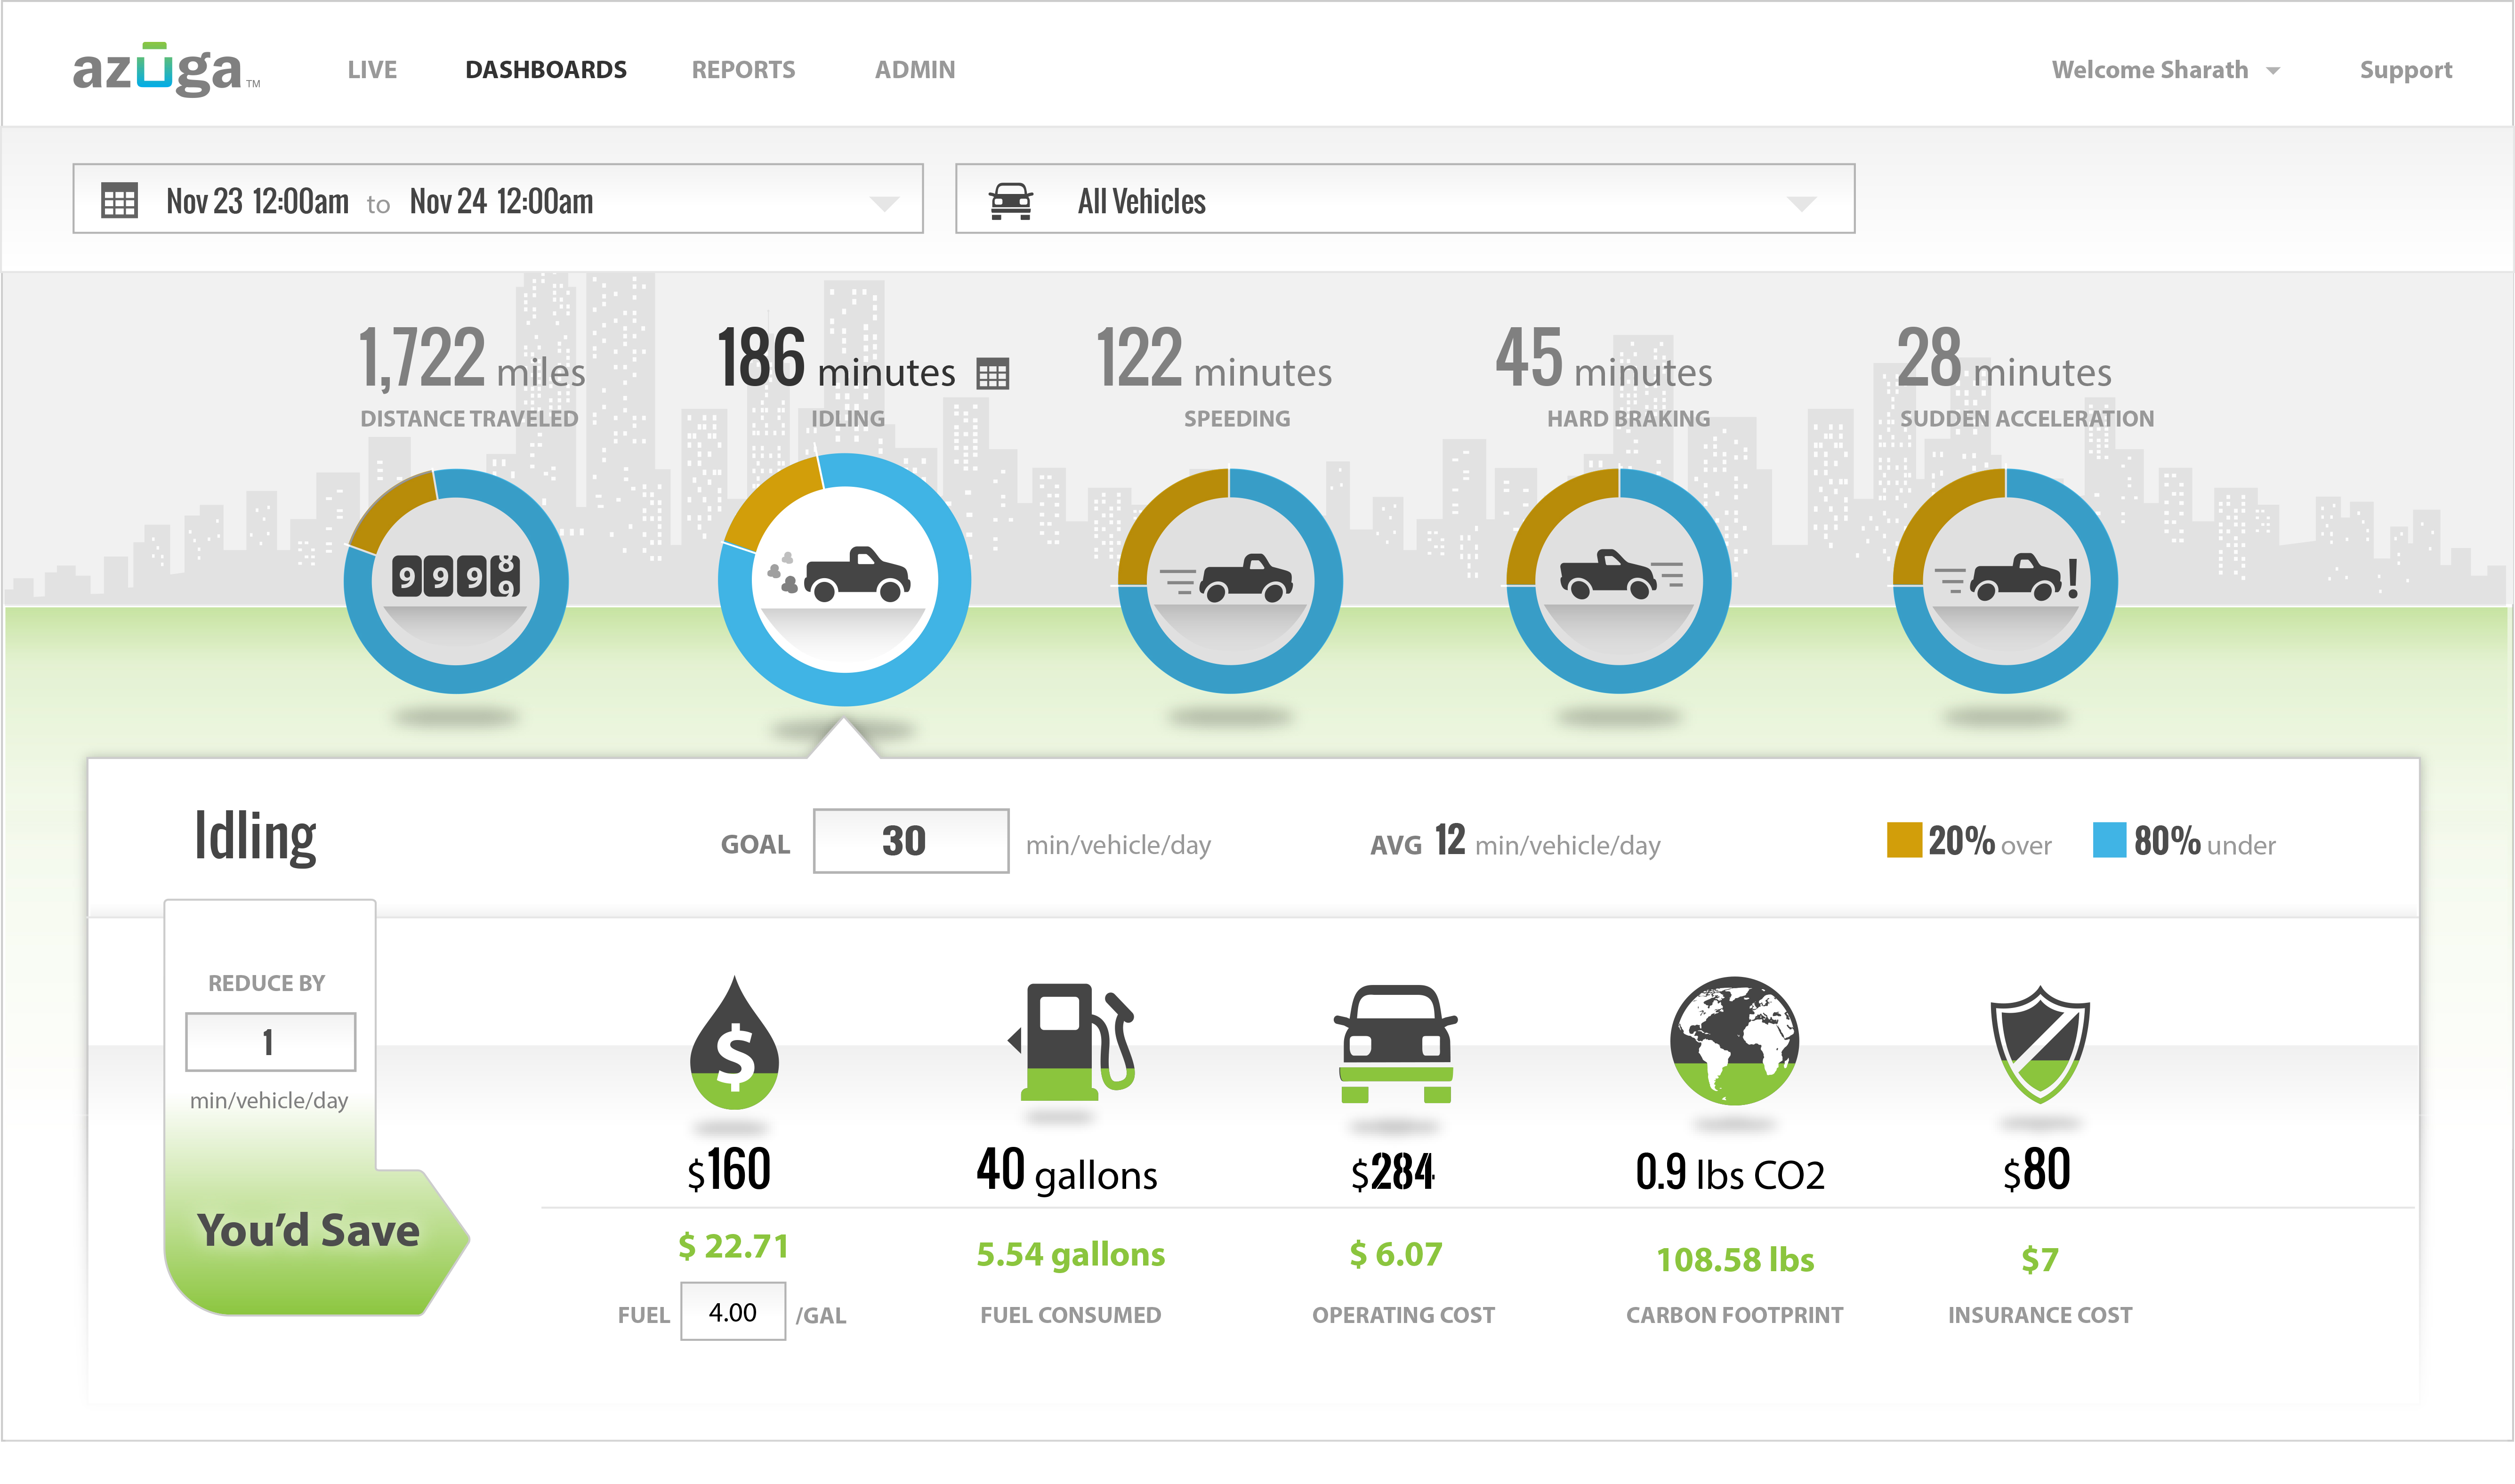Click the Goal minutes input field
Image resolution: width=2515 pixels, height=1484 pixels.
pyautogui.click(x=910, y=841)
